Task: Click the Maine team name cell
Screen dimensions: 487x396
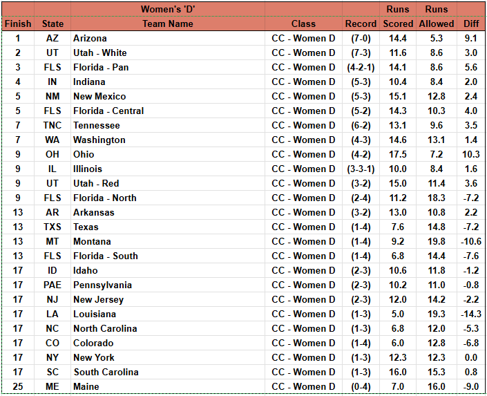Action: (168, 387)
